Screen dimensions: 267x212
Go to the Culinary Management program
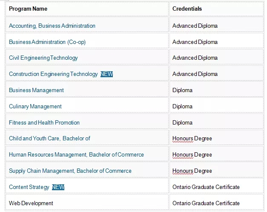point(35,106)
